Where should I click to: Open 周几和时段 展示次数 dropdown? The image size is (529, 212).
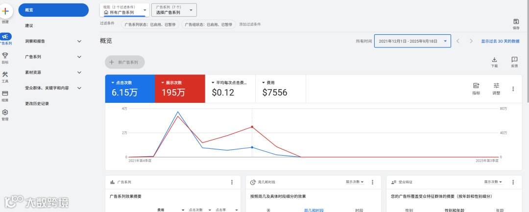pyautogui.click(x=355, y=182)
